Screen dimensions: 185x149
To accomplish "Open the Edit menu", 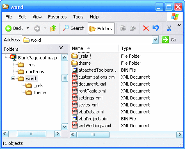I will [x=22, y=17].
